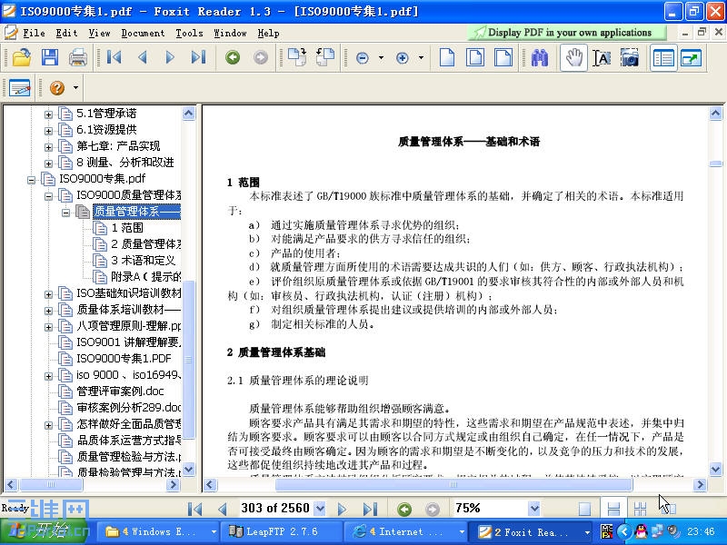This screenshot has height=545, width=727.
Task: Go to first page in top toolbar
Action: pyautogui.click(x=115, y=57)
